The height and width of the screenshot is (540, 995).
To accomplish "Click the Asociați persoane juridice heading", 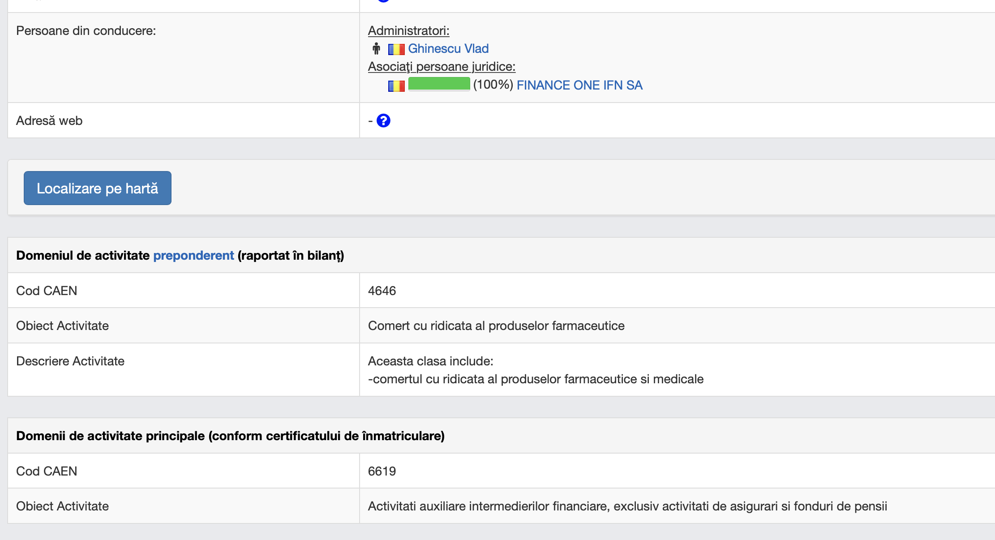I will (442, 66).
